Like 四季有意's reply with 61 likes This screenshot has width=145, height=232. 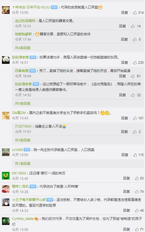[133, 76]
